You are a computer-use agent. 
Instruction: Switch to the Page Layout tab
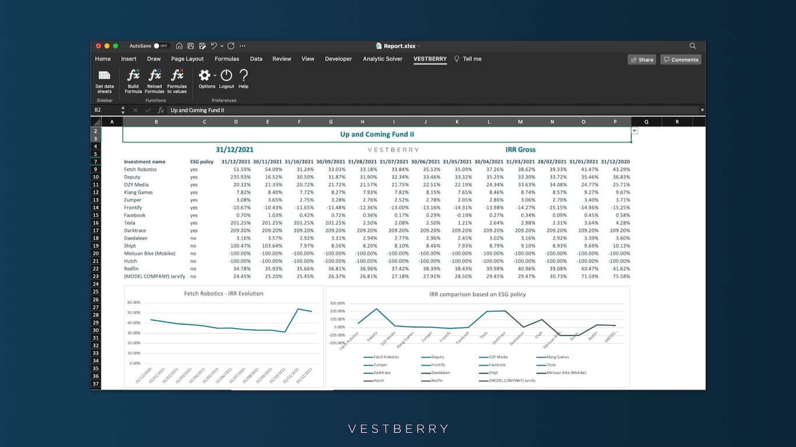tap(188, 59)
